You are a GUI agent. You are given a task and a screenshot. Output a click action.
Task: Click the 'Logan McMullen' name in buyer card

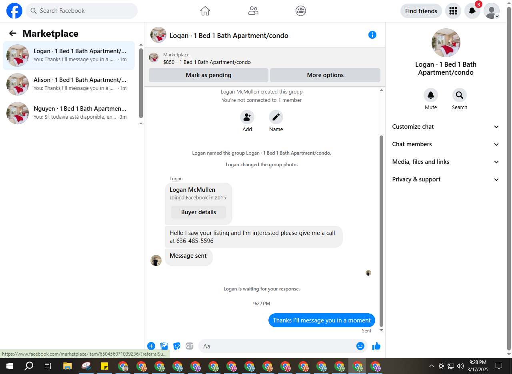(192, 190)
